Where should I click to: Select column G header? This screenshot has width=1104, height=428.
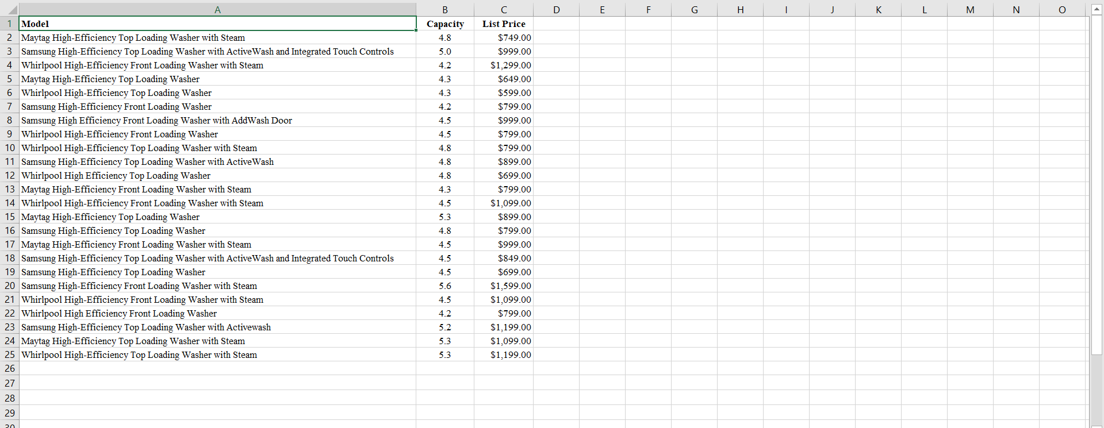694,10
